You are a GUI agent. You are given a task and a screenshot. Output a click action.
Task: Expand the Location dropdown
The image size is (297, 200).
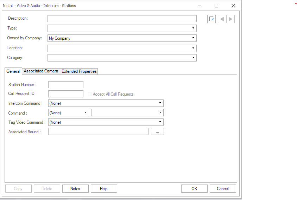[193, 48]
